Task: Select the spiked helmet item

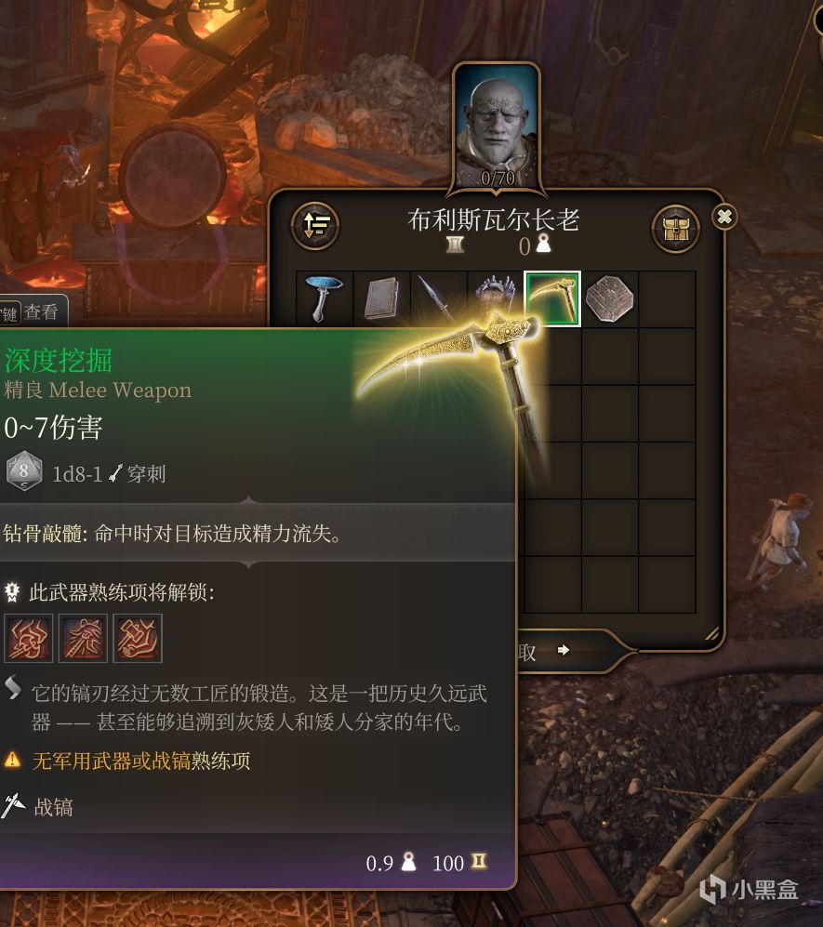Action: tap(496, 299)
